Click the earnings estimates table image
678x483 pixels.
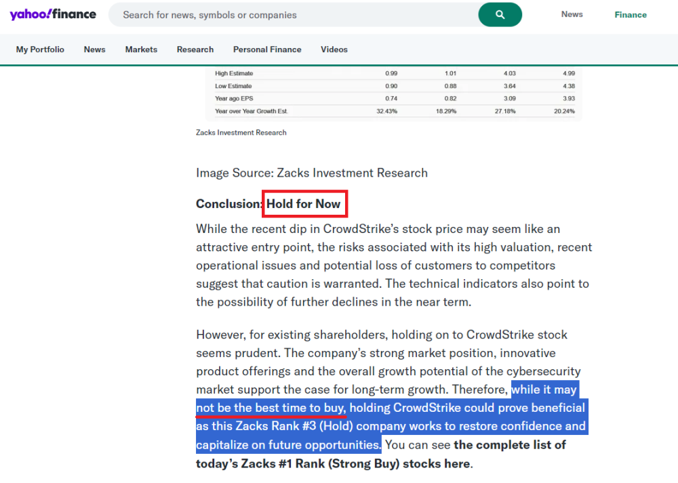tap(393, 93)
